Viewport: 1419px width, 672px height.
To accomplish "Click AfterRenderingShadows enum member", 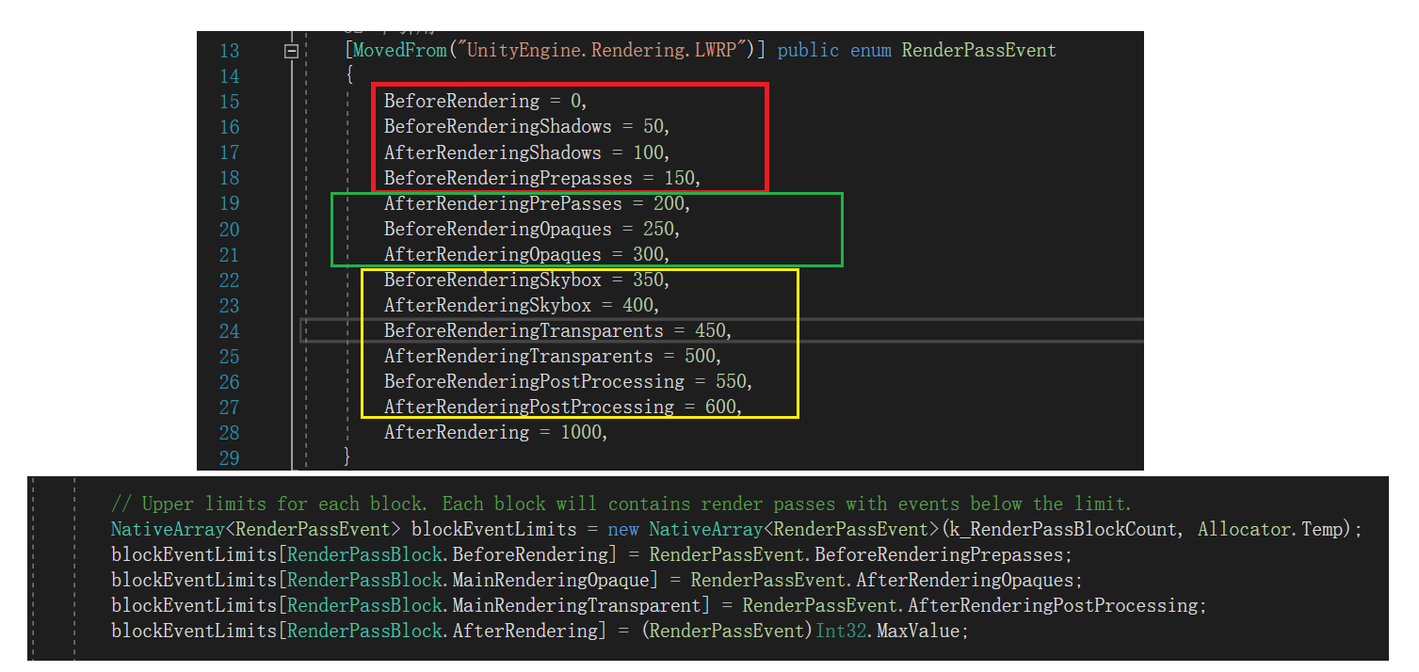I will point(492,152).
